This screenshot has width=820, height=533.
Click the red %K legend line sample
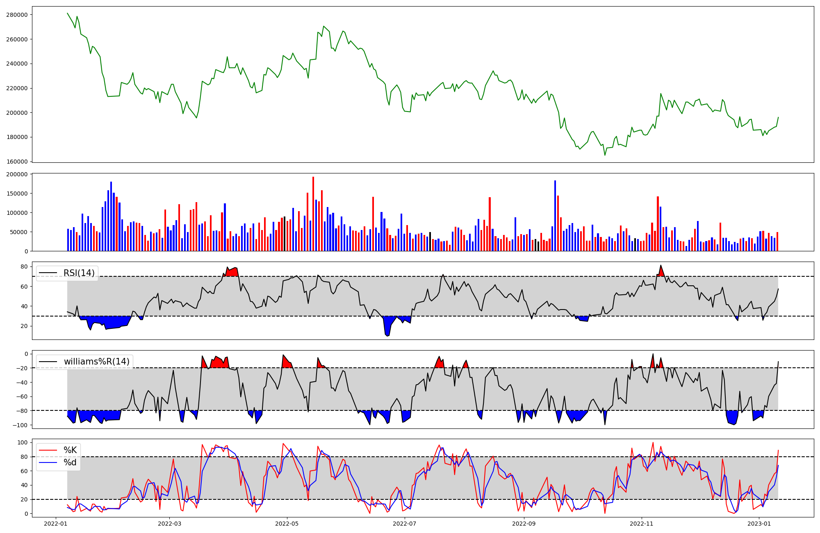click(x=48, y=450)
